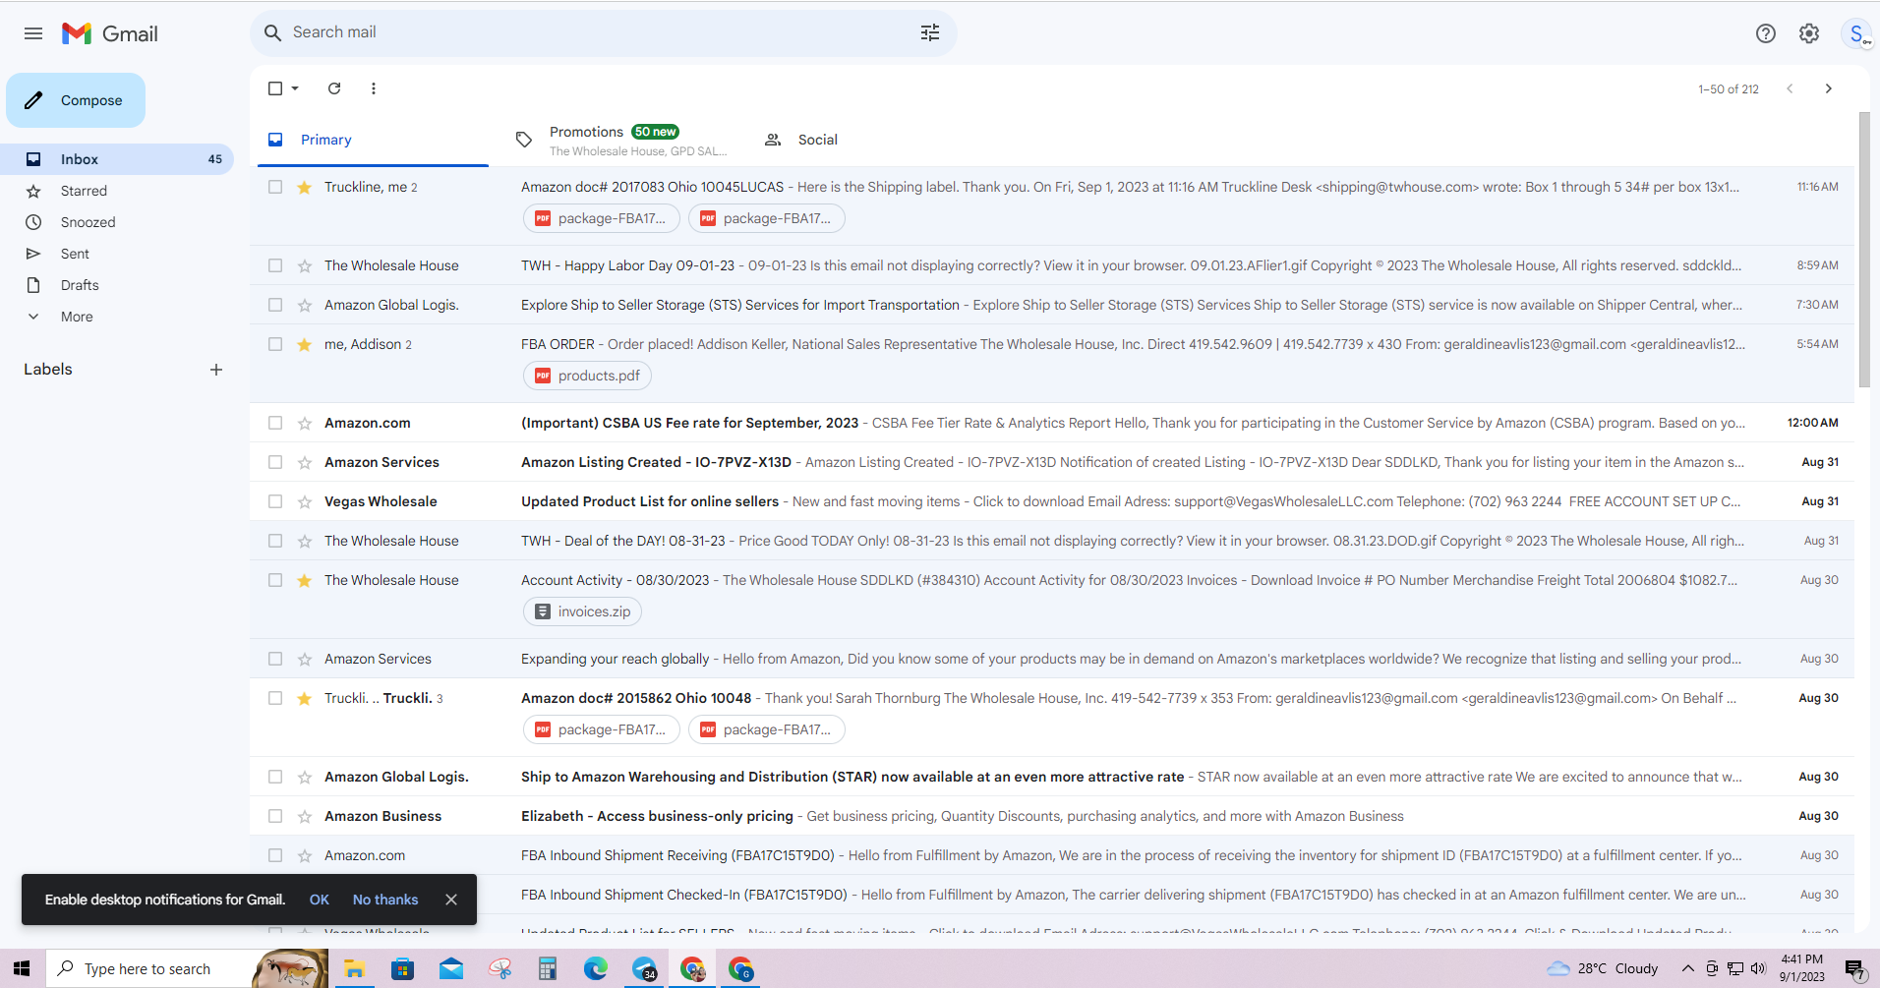Click the Gmail logo
1880x988 pixels.
coord(110,33)
